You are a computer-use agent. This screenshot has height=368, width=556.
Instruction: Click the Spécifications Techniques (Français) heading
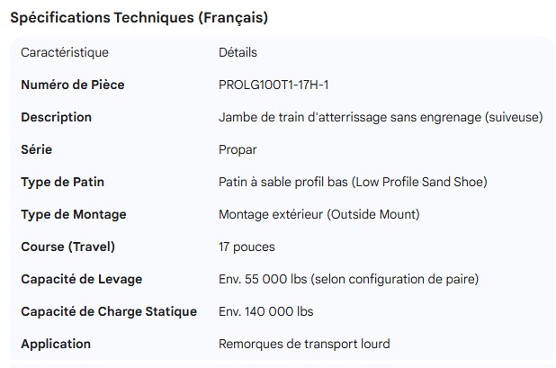click(x=139, y=18)
